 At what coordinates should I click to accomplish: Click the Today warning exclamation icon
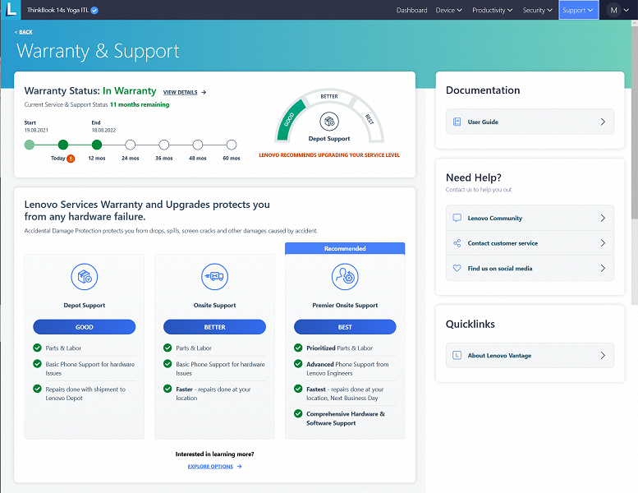click(71, 159)
